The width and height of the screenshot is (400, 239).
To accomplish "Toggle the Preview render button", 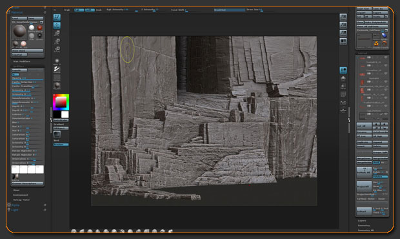I will click(61, 145).
